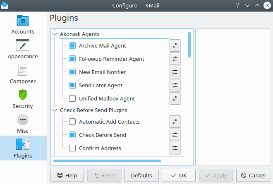Open the Security shield section
Screen dimensions: 273x184
pyautogui.click(x=23, y=99)
